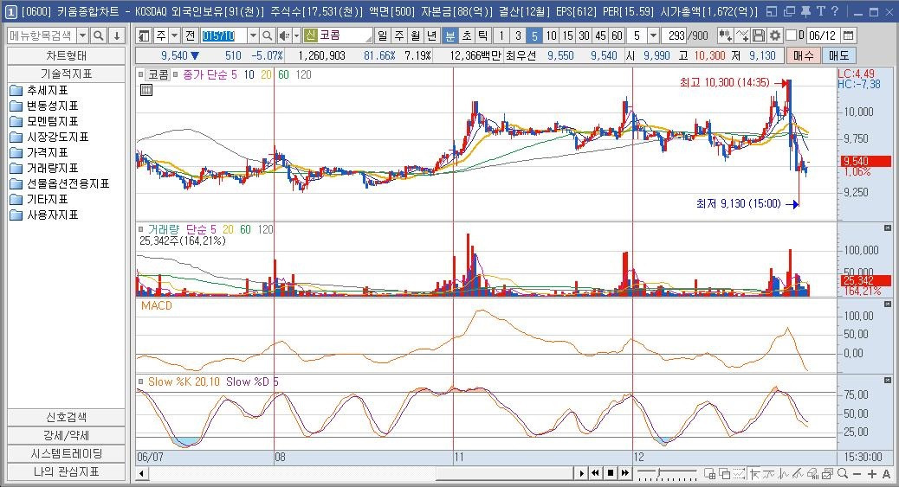
Task: Toggle the left panel layout icon in toolbar
Action: point(144,35)
